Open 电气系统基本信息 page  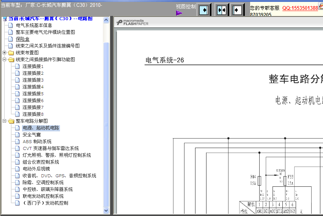click(x=34, y=25)
